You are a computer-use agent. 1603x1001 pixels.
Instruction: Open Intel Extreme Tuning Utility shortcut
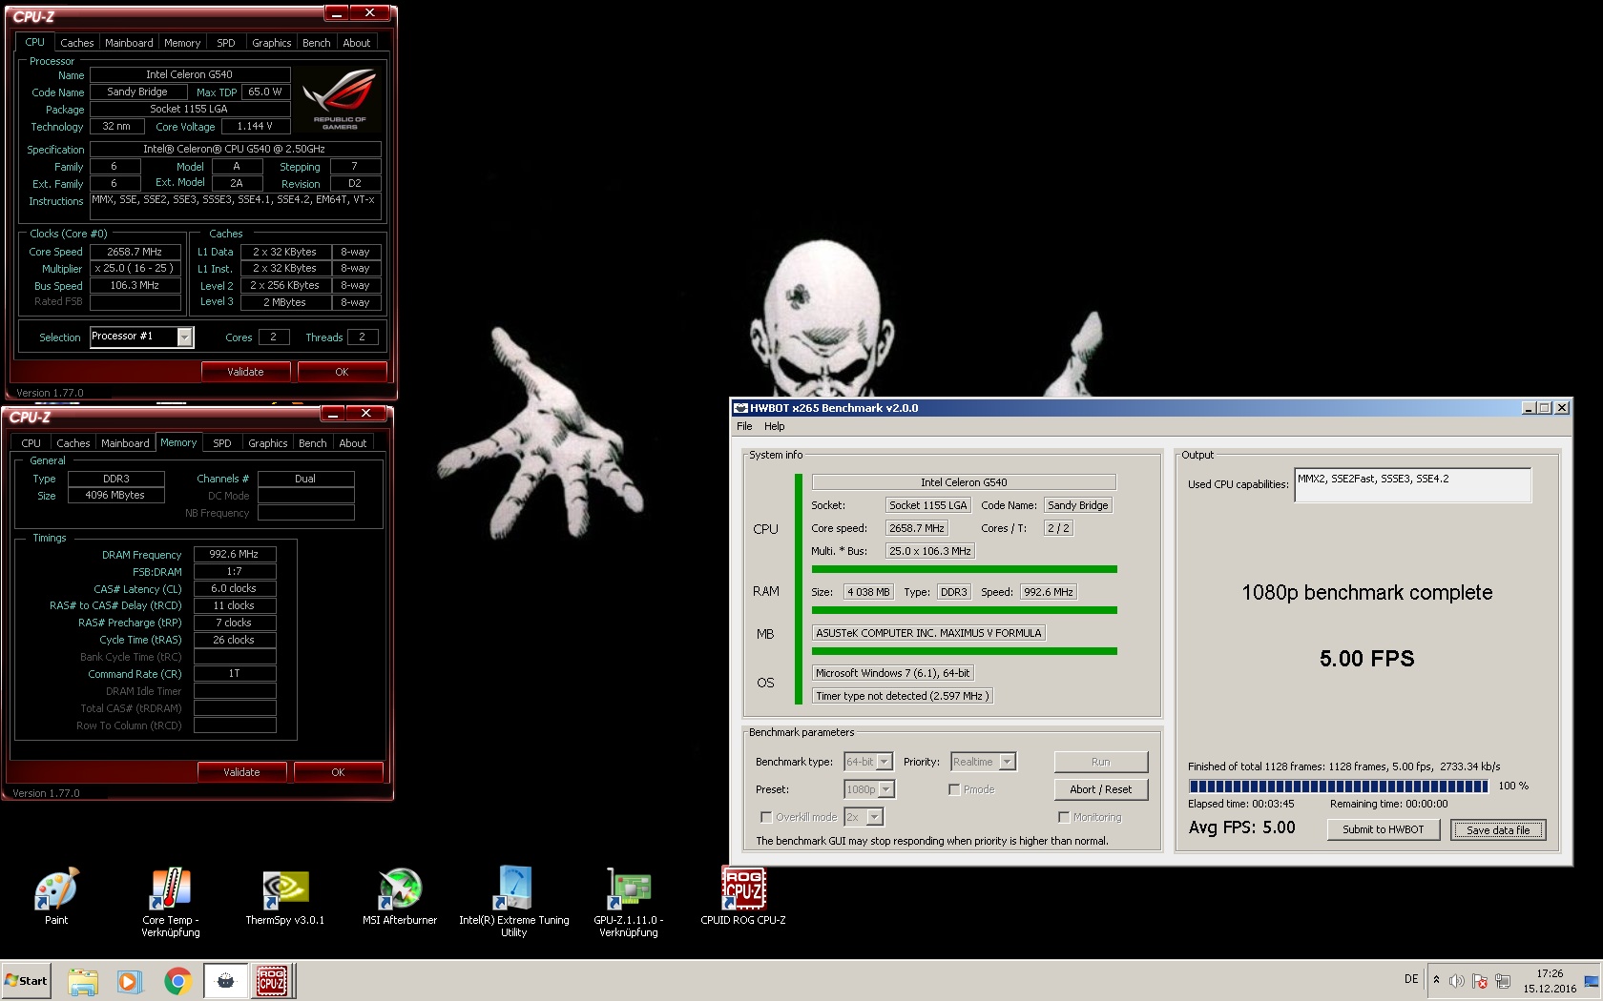514,902
